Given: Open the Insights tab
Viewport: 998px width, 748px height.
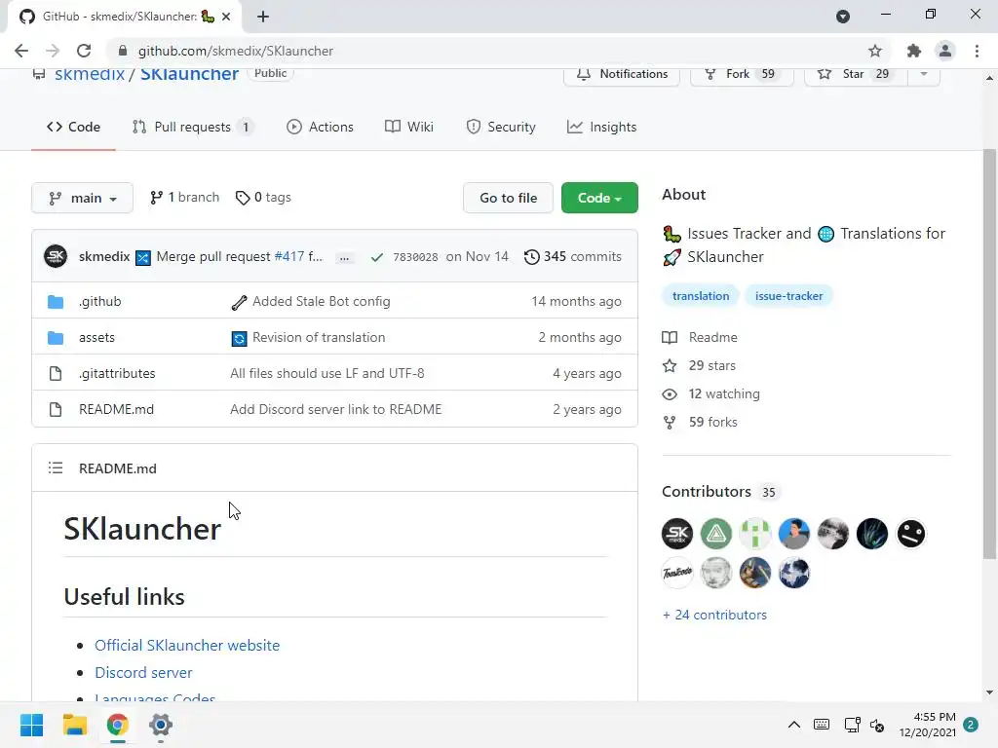Looking at the screenshot, I should pos(602,127).
